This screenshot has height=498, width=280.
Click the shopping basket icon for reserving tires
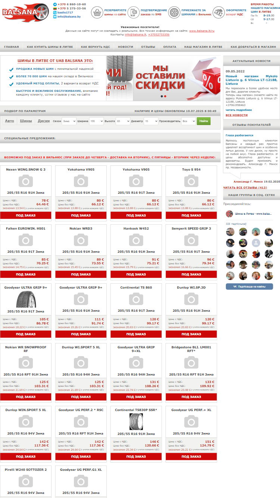click(x=97, y=12)
